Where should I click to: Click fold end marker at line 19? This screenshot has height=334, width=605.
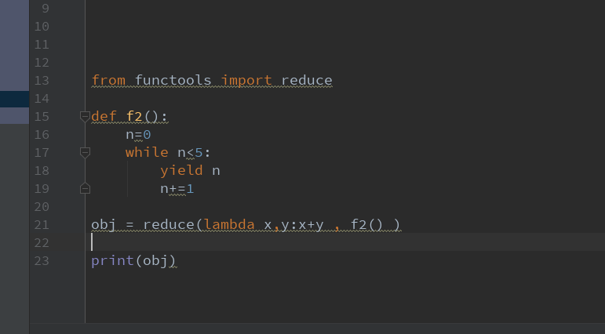click(x=86, y=189)
